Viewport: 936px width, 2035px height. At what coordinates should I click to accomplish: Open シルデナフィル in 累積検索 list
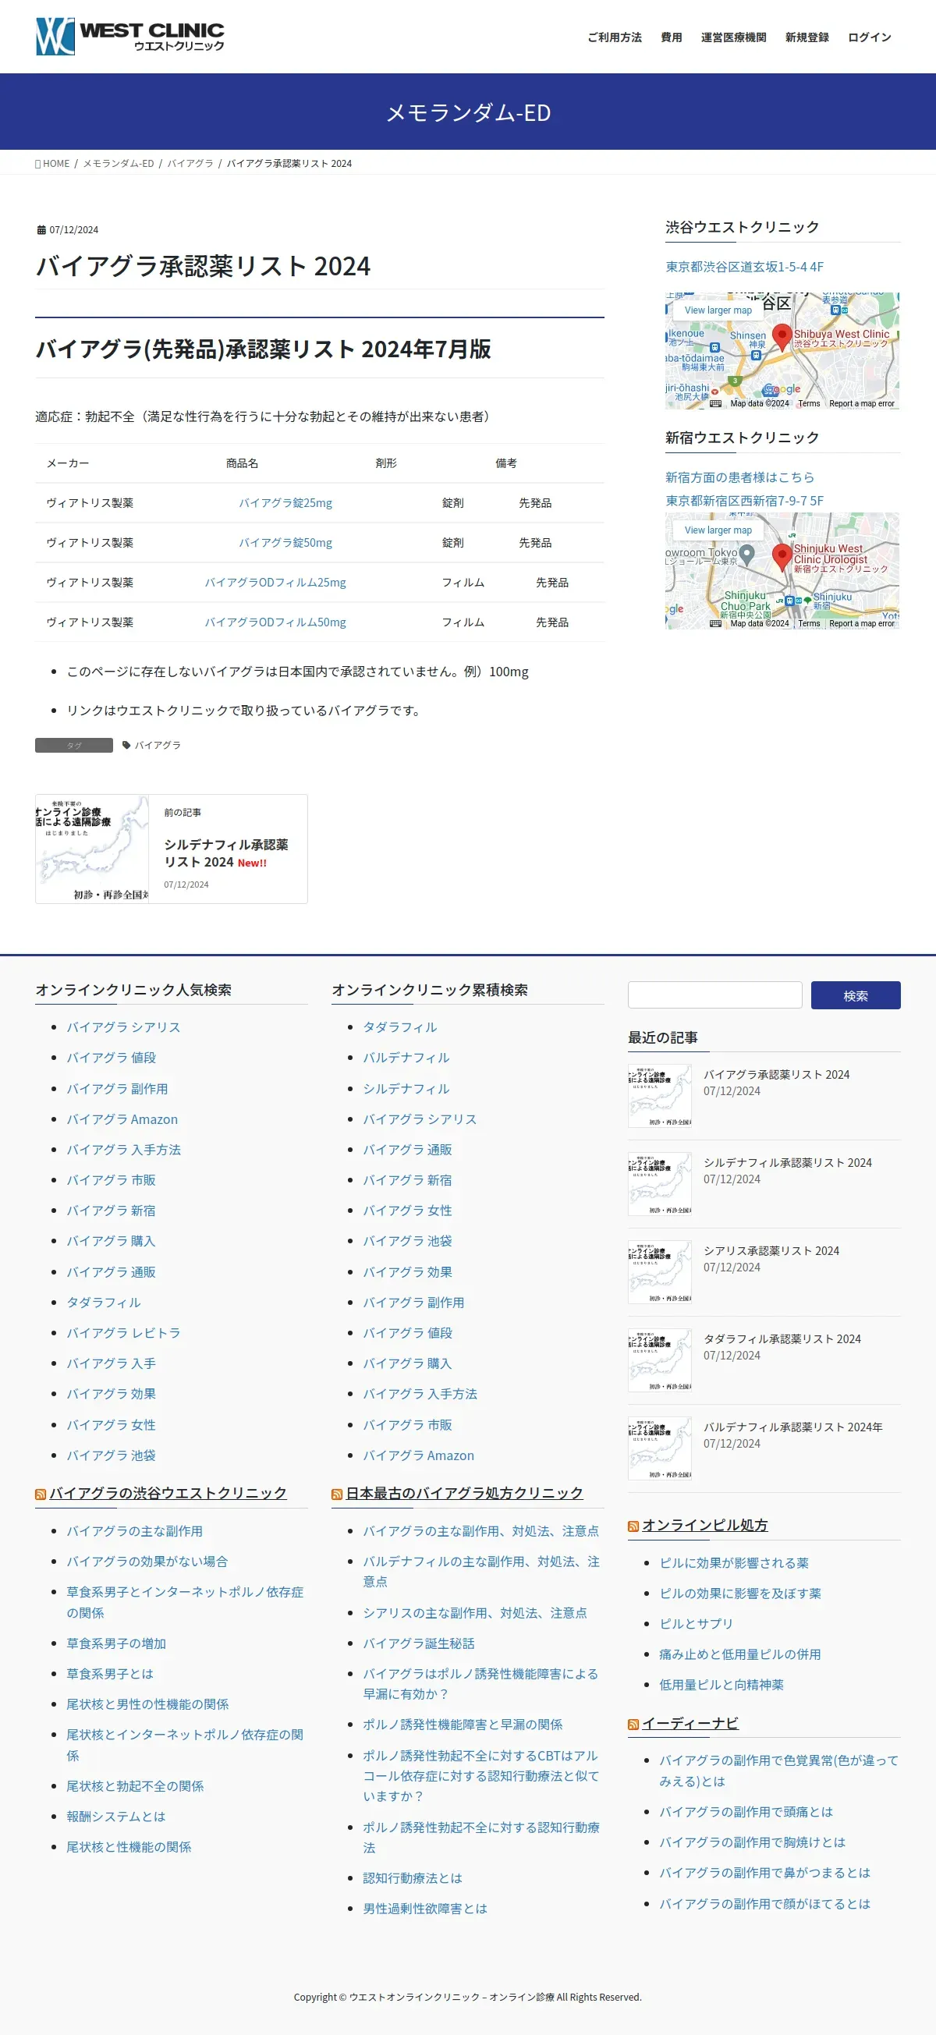tap(406, 1089)
